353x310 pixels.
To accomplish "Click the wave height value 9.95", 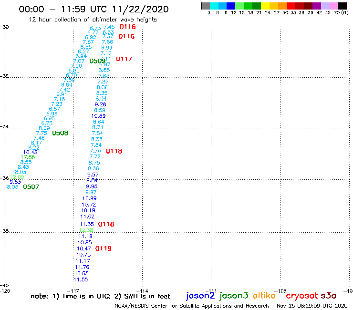I will (x=92, y=186).
